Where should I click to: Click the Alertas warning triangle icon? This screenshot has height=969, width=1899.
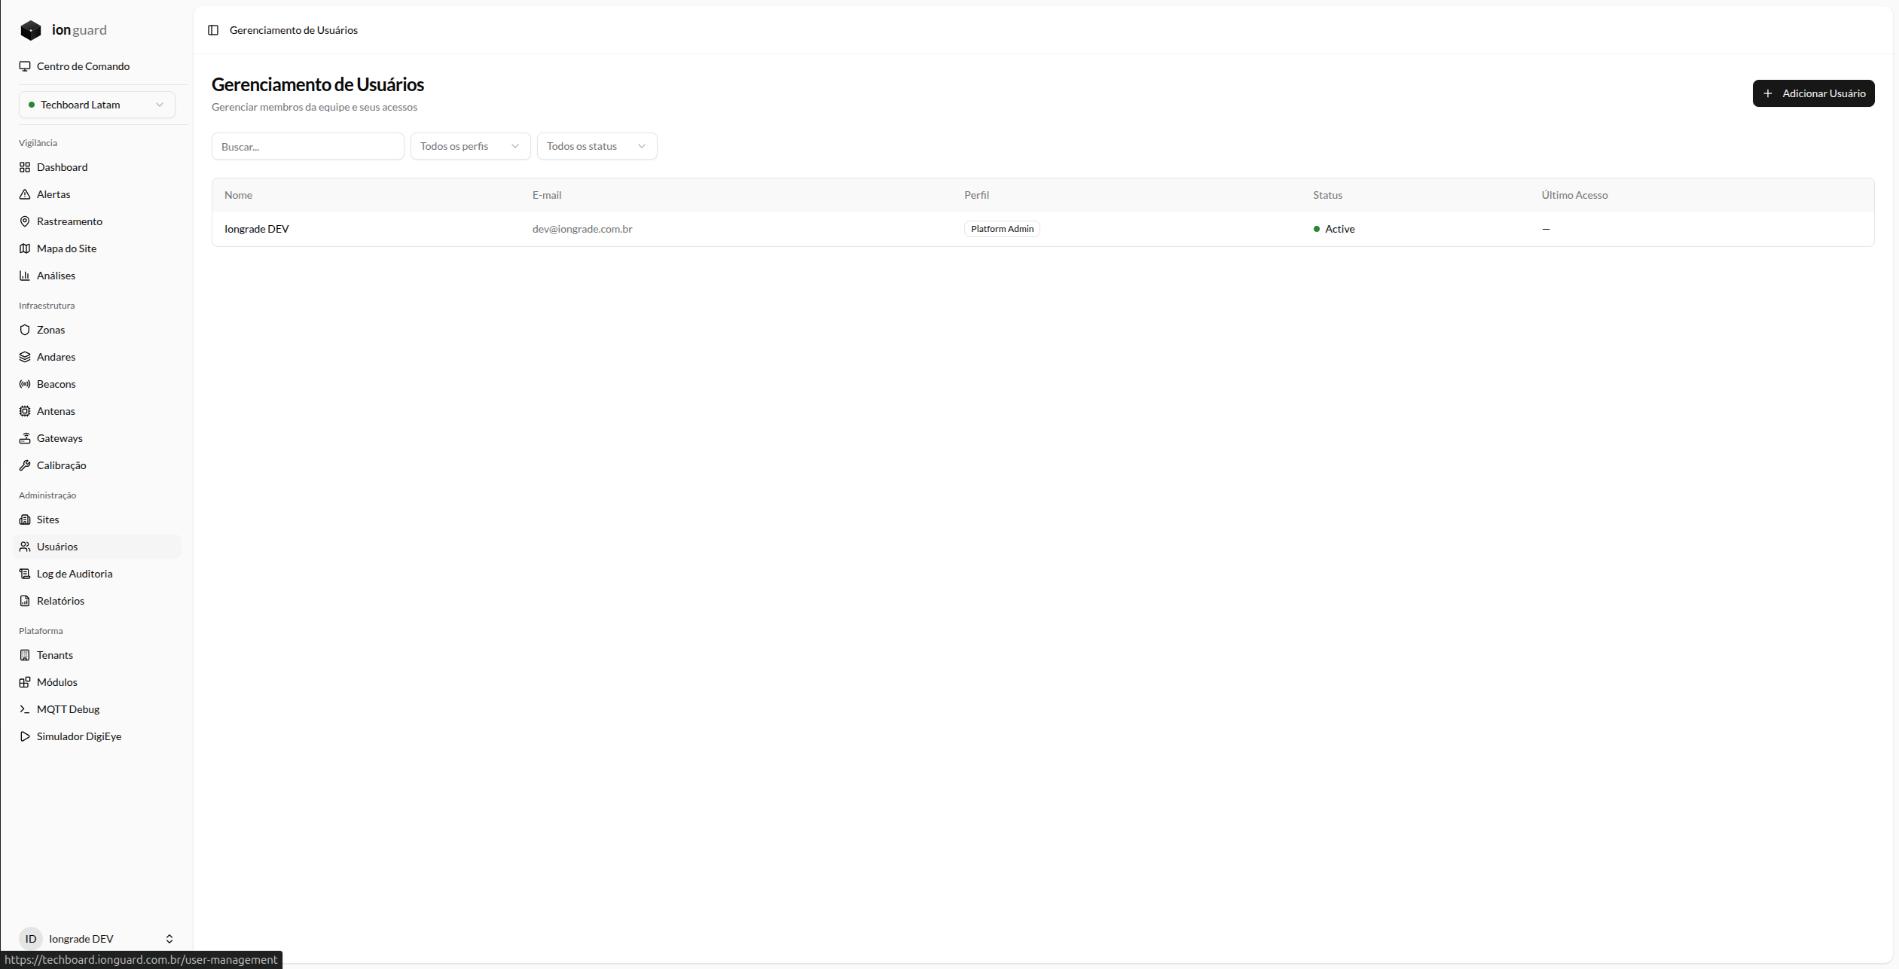coord(25,194)
